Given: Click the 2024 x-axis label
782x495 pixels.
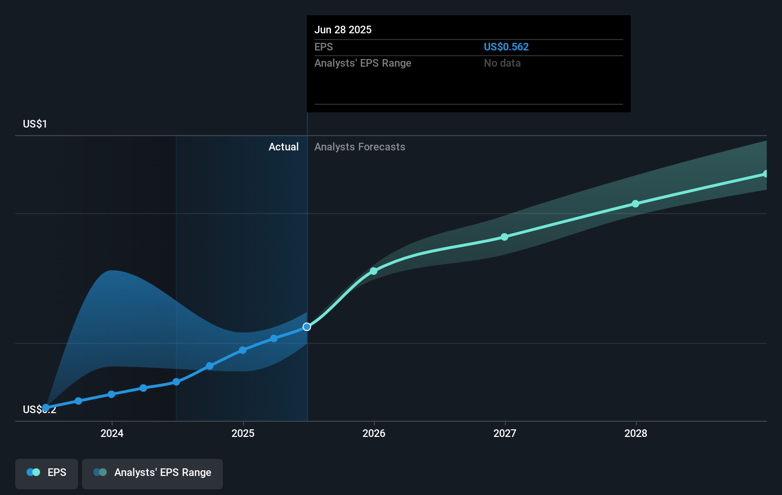Looking at the screenshot, I should coord(112,434).
